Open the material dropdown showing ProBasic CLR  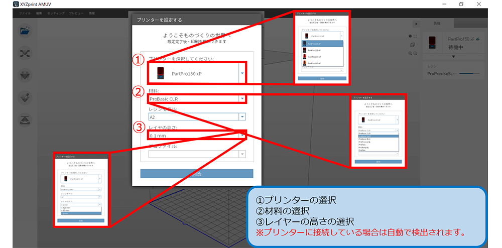click(x=197, y=99)
